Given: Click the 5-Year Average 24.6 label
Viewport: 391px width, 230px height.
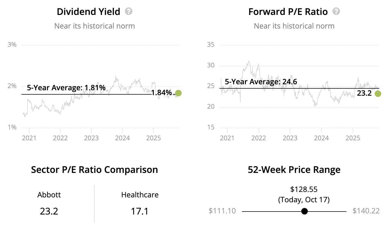Looking at the screenshot, I should click(261, 82).
